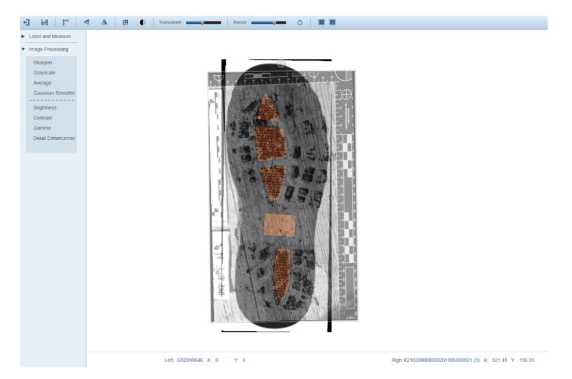
Task: Adjust the Transparent slider
Action: point(202,23)
